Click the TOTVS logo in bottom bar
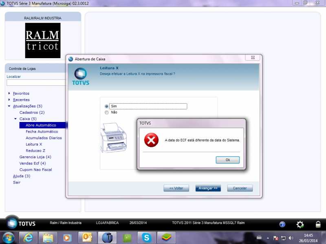This screenshot has width=326, height=244. 21,223
